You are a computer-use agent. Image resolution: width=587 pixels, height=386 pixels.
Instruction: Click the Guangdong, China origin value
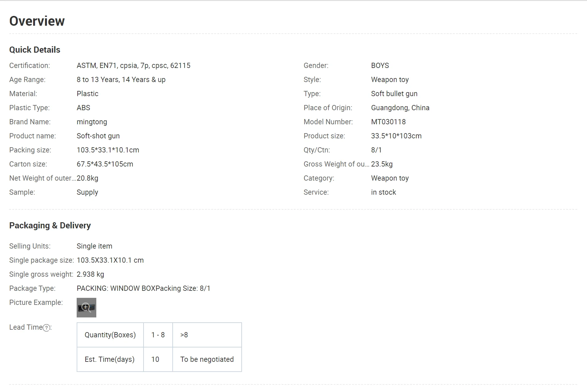click(400, 108)
